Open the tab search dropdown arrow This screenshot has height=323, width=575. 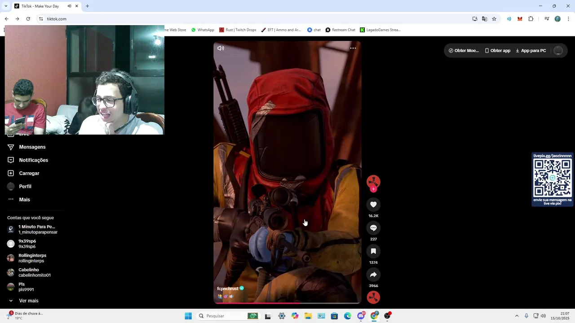[x=5, y=6]
